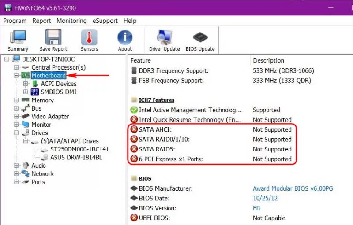Click the Award Modular BIOS v6.00PG value
The width and height of the screenshot is (353, 225).
[x=293, y=188]
